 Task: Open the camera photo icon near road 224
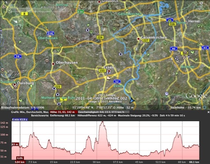tap(88, 30)
